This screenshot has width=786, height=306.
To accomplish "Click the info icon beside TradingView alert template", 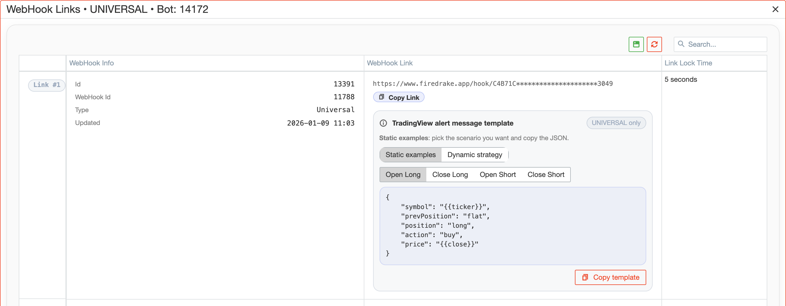I will pyautogui.click(x=383, y=123).
